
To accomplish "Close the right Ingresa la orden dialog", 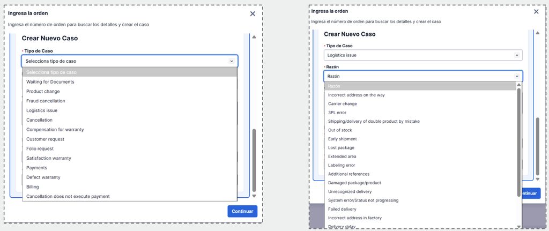I will 536,11.
